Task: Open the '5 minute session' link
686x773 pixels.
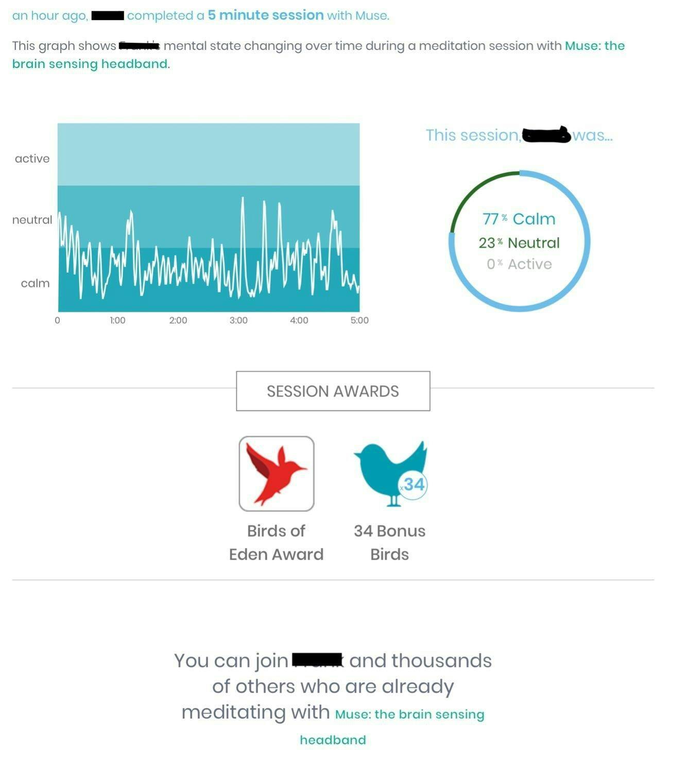Action: pos(266,15)
